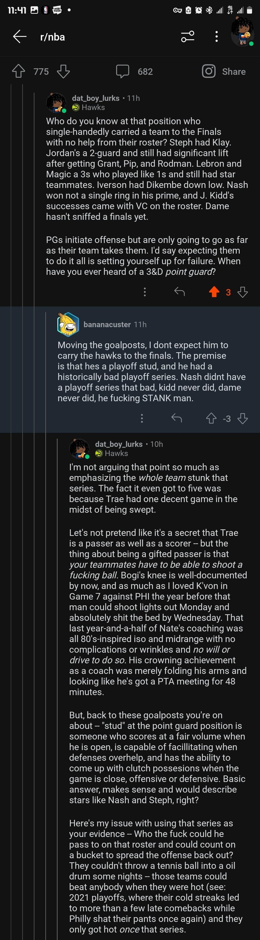Image resolution: width=260 pixels, height=940 pixels.
Task: Reply to dat_boy_lurks' 11h comment
Action: click(179, 292)
